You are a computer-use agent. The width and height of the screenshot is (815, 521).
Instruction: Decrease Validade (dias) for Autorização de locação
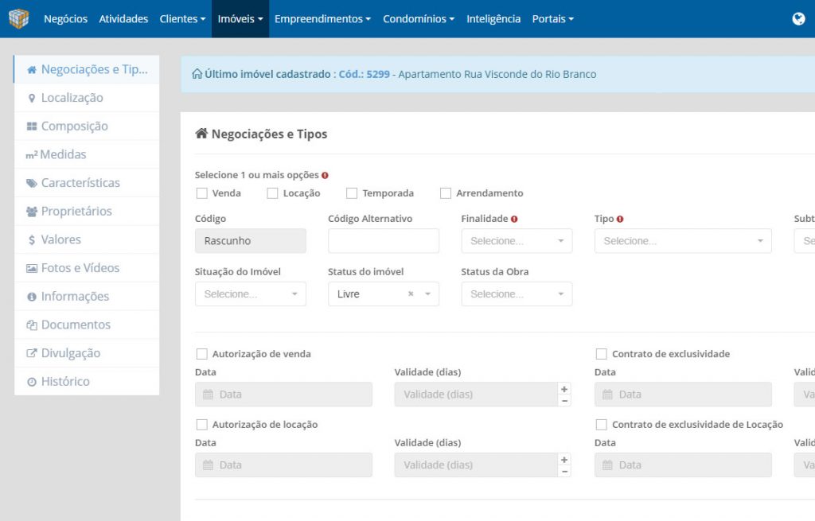564,472
